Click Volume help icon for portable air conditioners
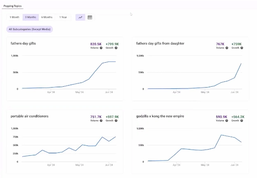This screenshot has width=257, height=178. (101, 121)
